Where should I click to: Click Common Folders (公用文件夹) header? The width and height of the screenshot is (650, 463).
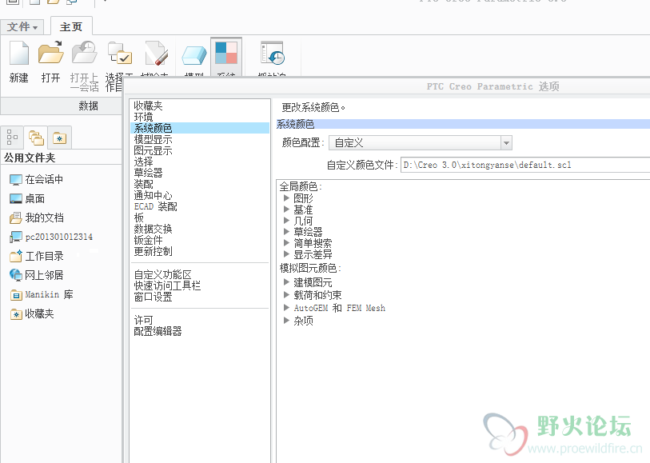pos(30,158)
